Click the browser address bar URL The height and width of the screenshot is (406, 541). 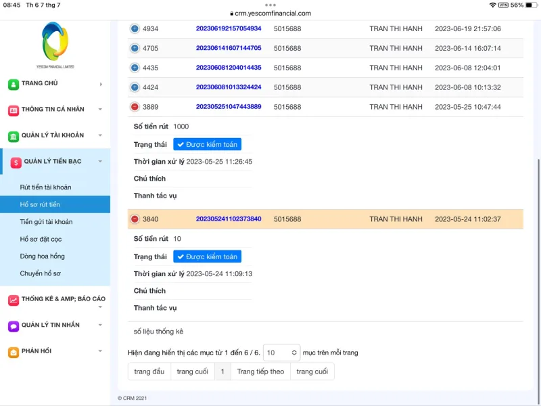click(x=273, y=14)
